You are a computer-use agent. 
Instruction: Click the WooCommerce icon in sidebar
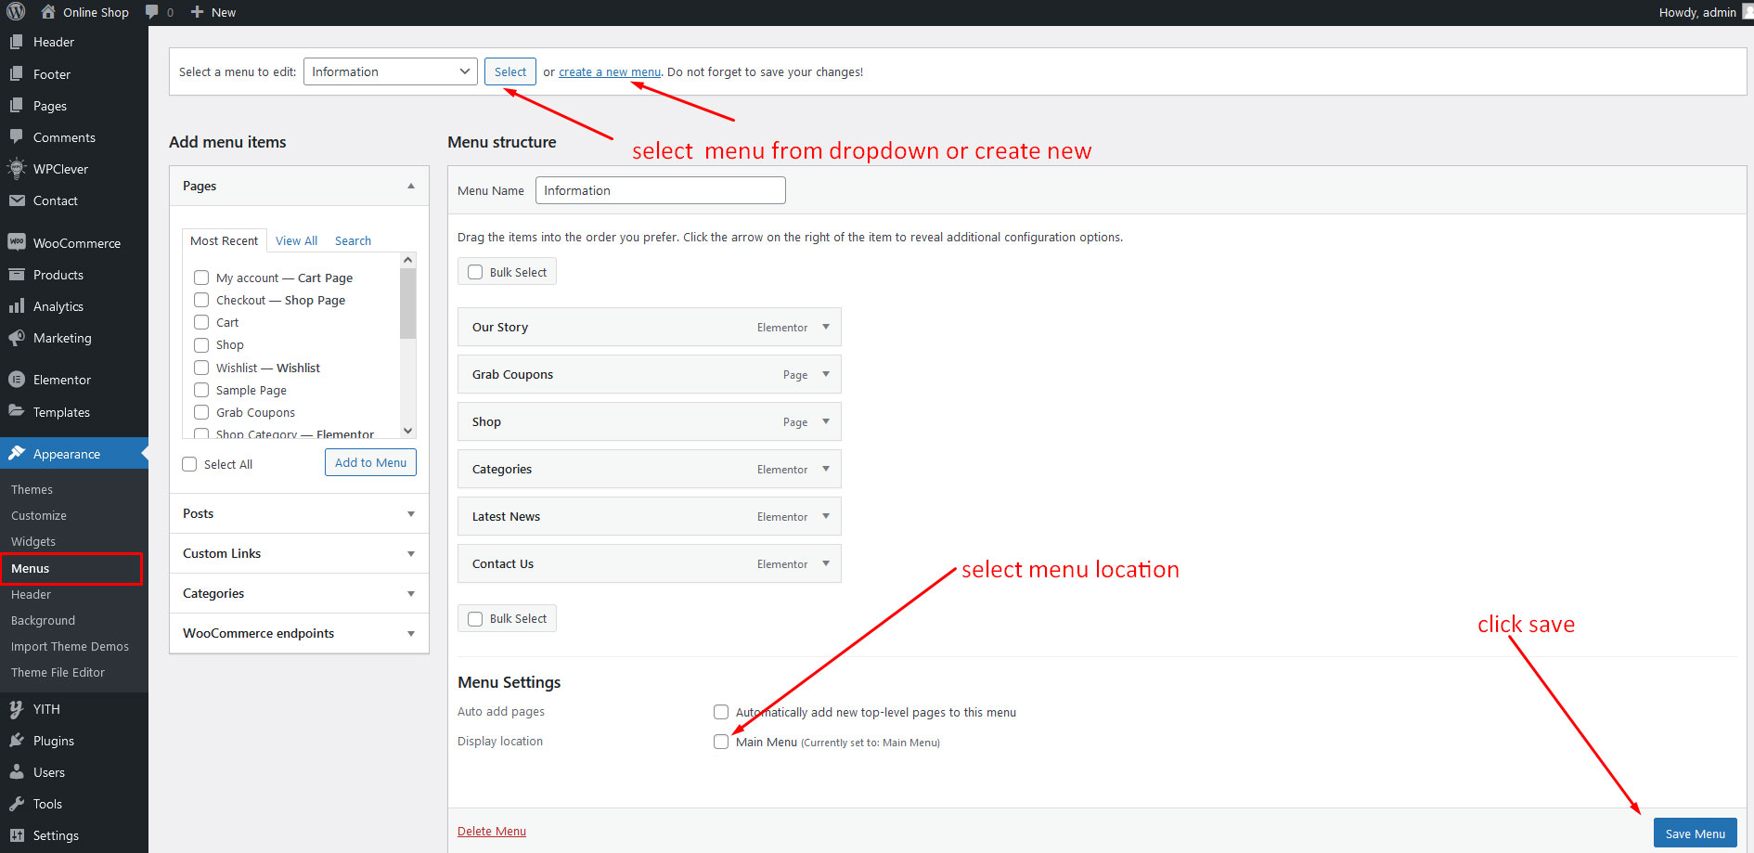[16, 242]
